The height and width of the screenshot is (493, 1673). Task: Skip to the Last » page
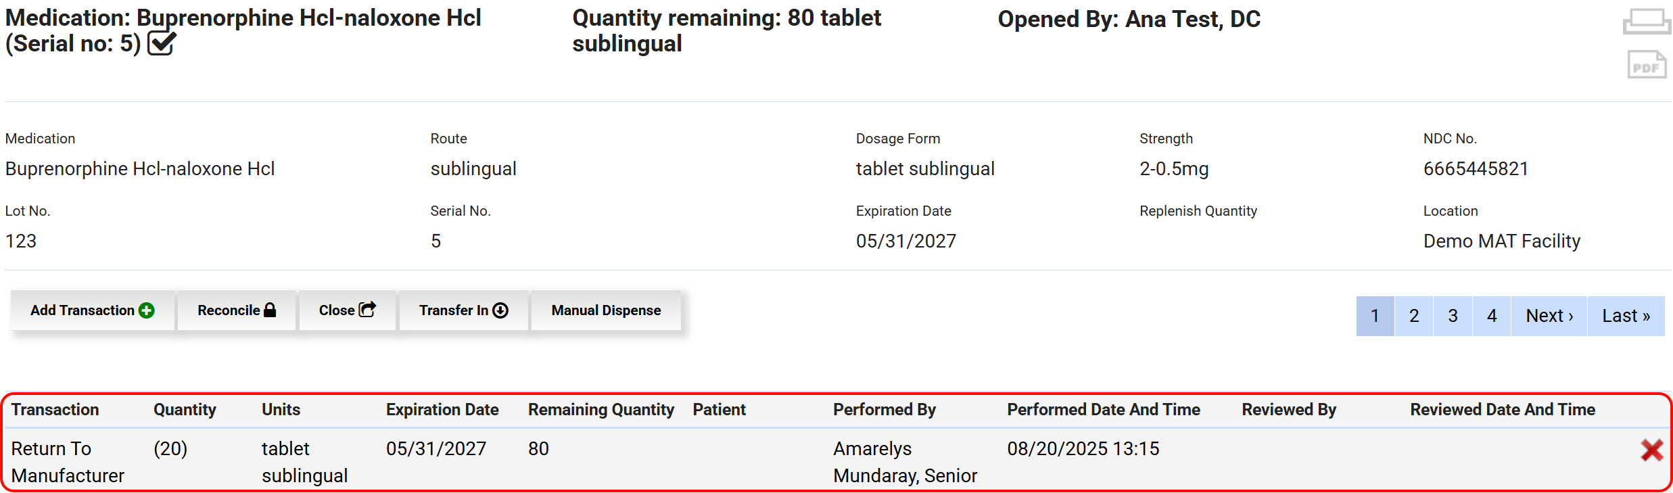1626,316
